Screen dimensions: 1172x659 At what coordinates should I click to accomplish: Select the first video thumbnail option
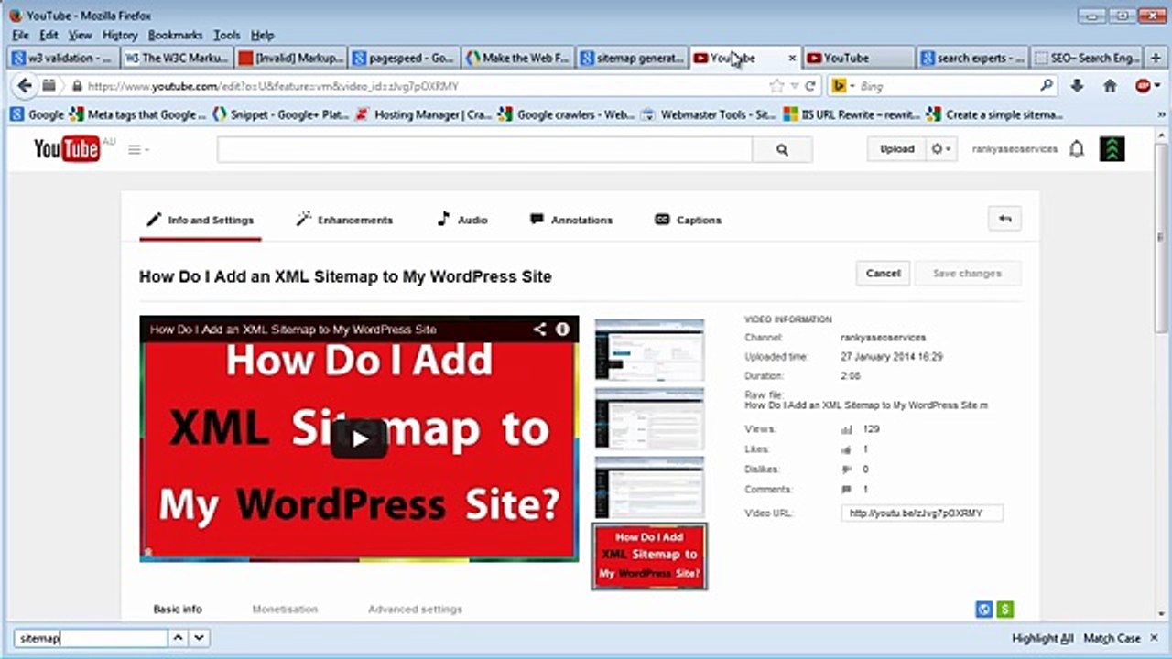coord(649,350)
